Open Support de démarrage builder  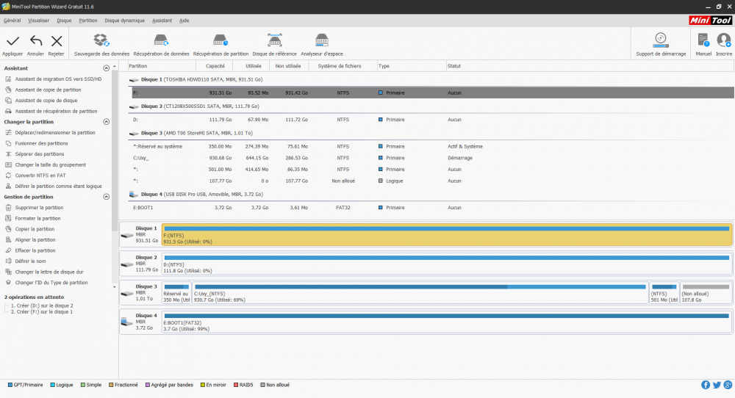pyautogui.click(x=661, y=40)
